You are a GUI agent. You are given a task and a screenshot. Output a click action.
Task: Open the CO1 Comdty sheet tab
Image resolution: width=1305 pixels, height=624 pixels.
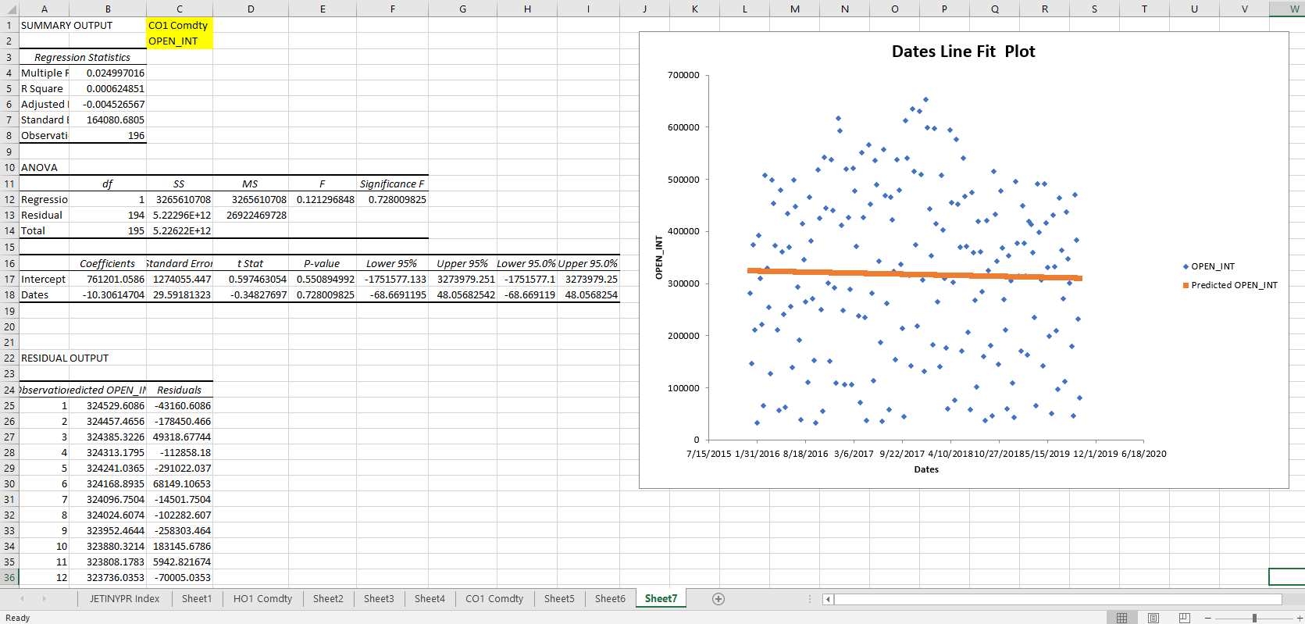coord(494,599)
